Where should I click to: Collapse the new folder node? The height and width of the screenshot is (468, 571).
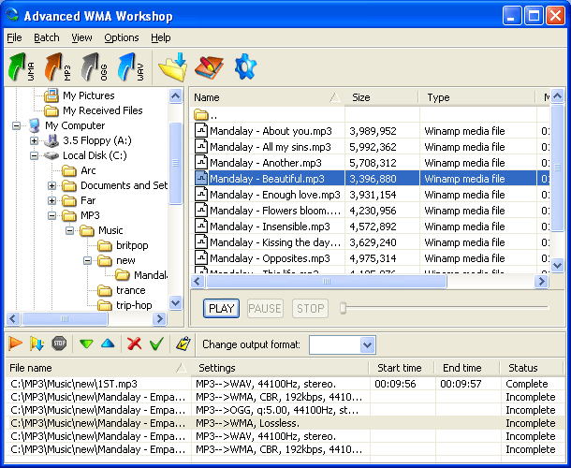tap(87, 261)
